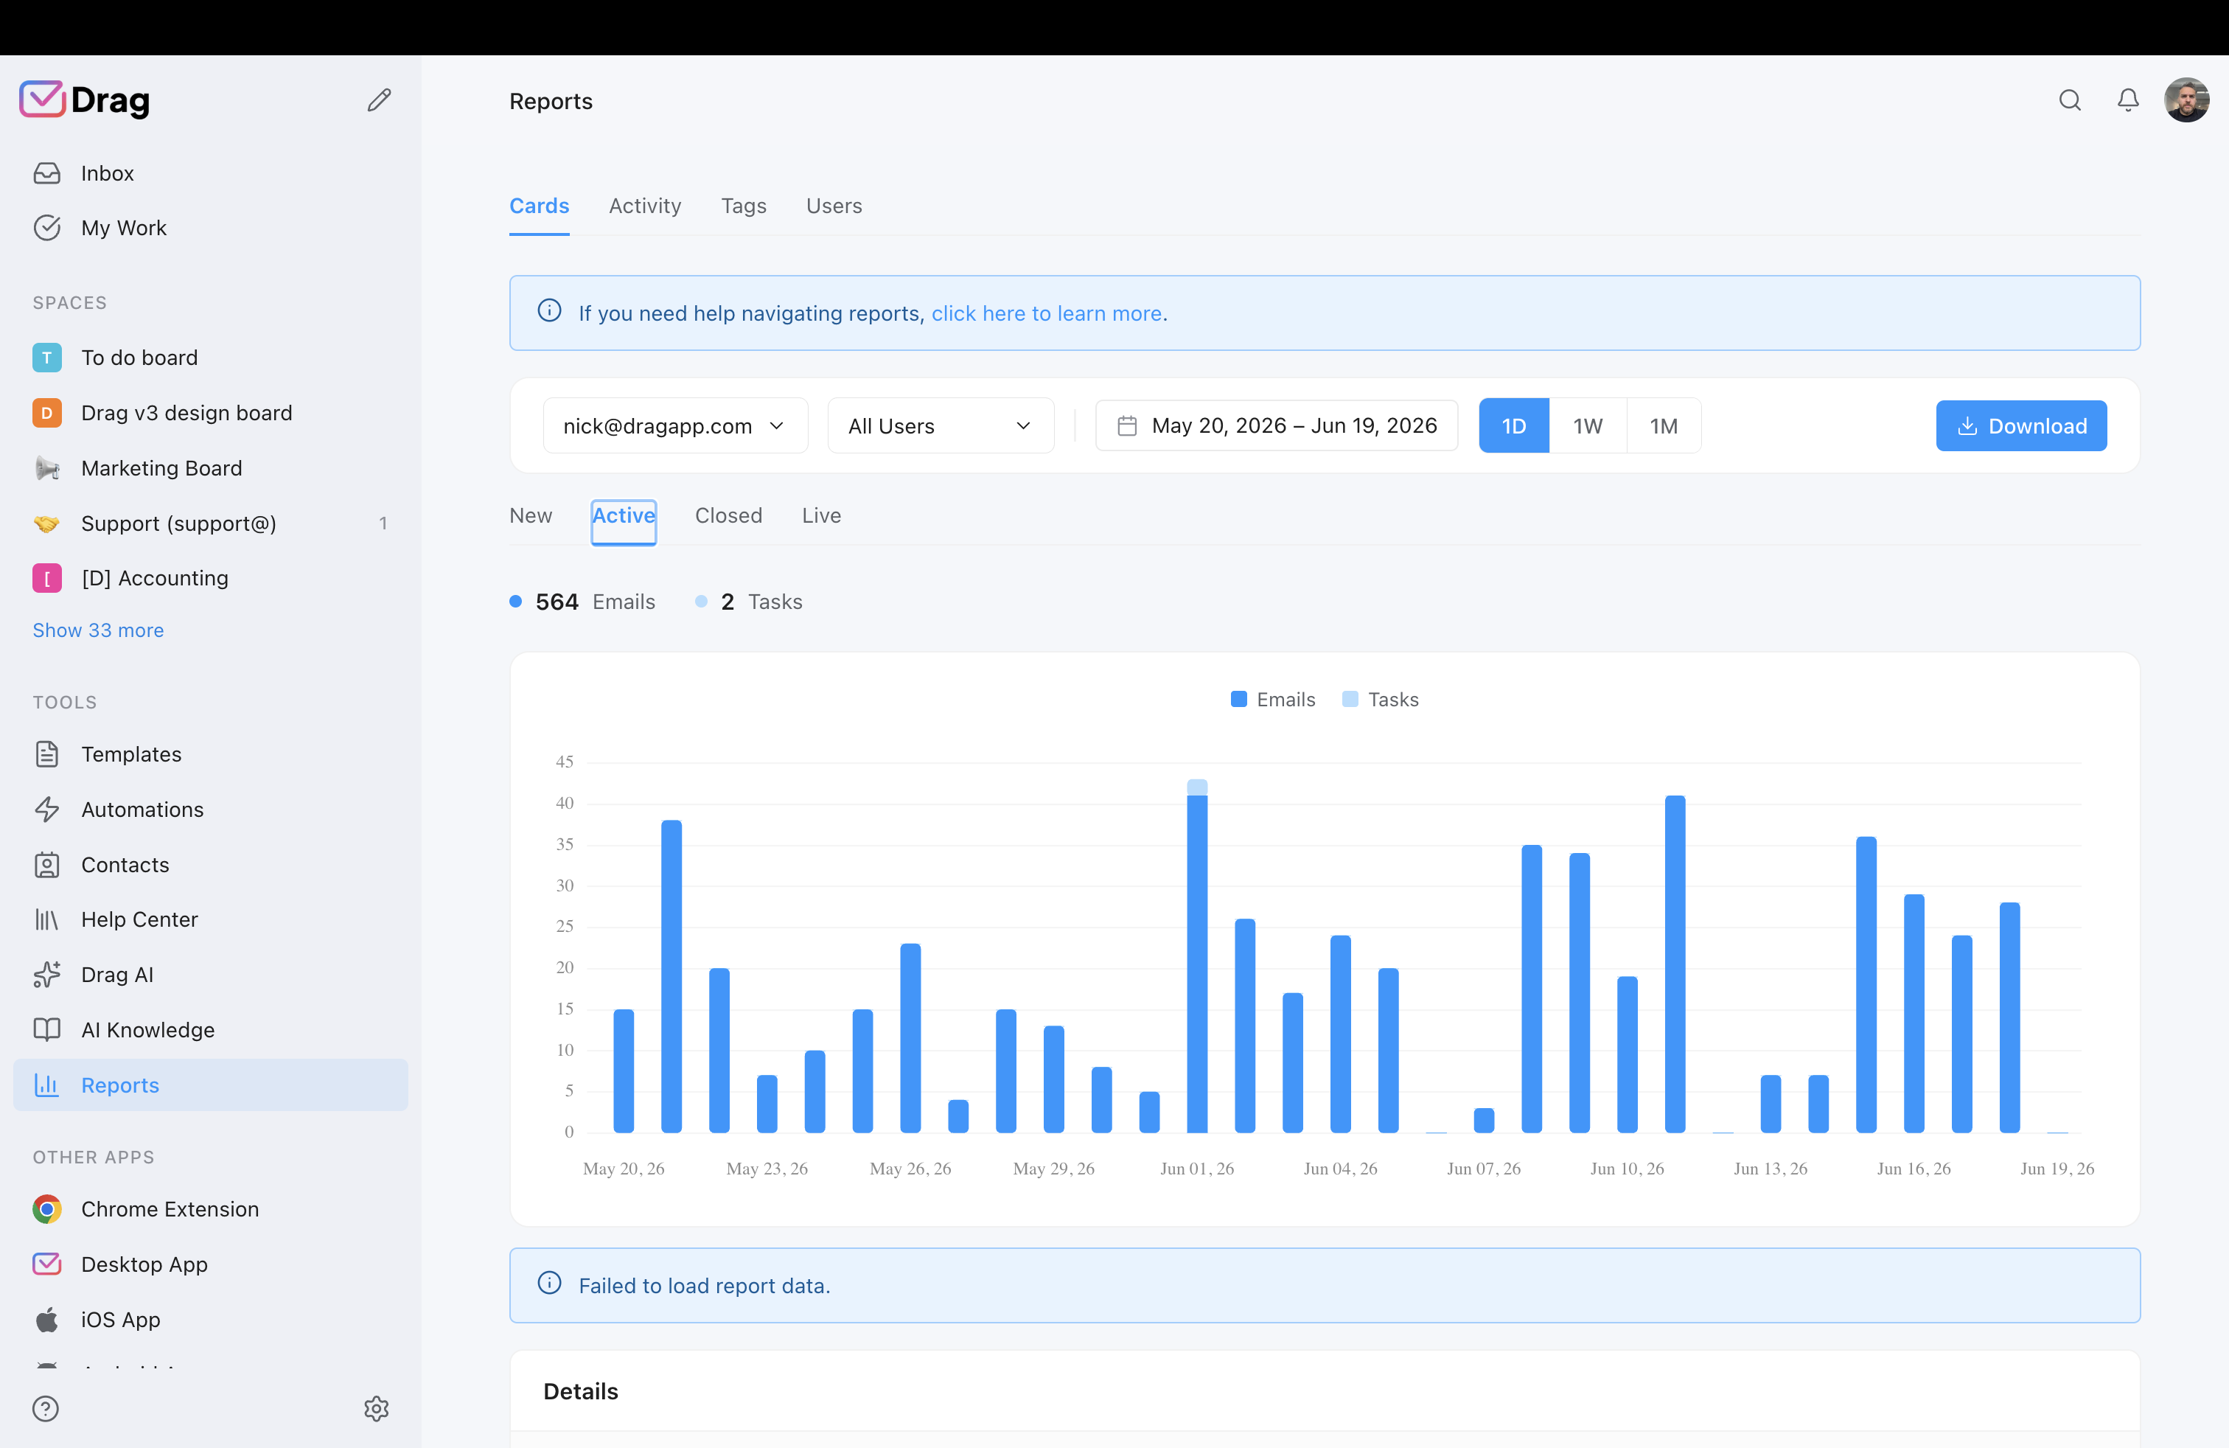Open the Marketing Board space

tap(211, 468)
